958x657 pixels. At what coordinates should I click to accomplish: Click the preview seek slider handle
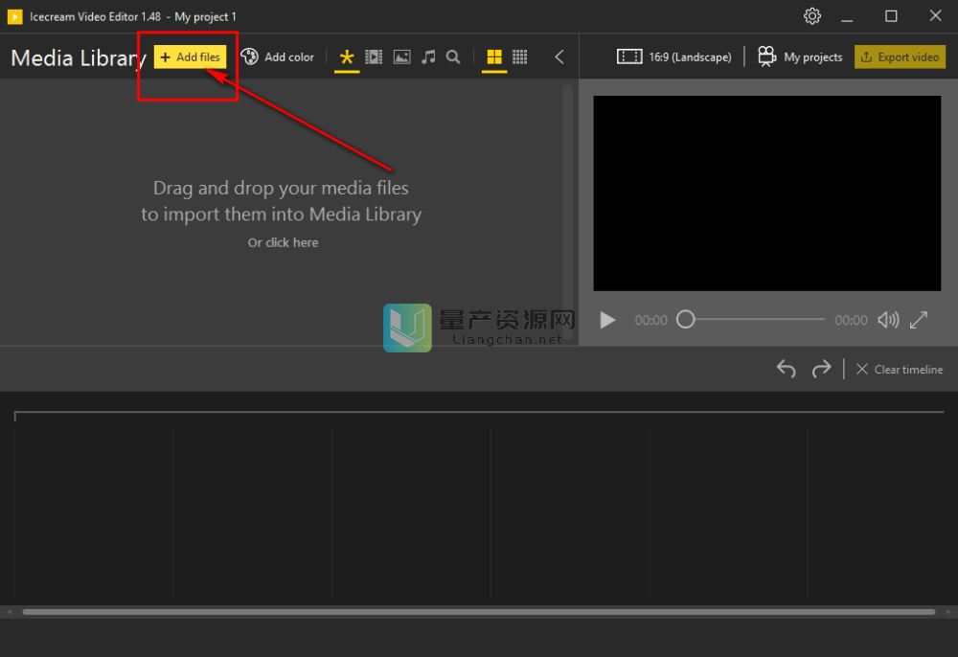[686, 319]
